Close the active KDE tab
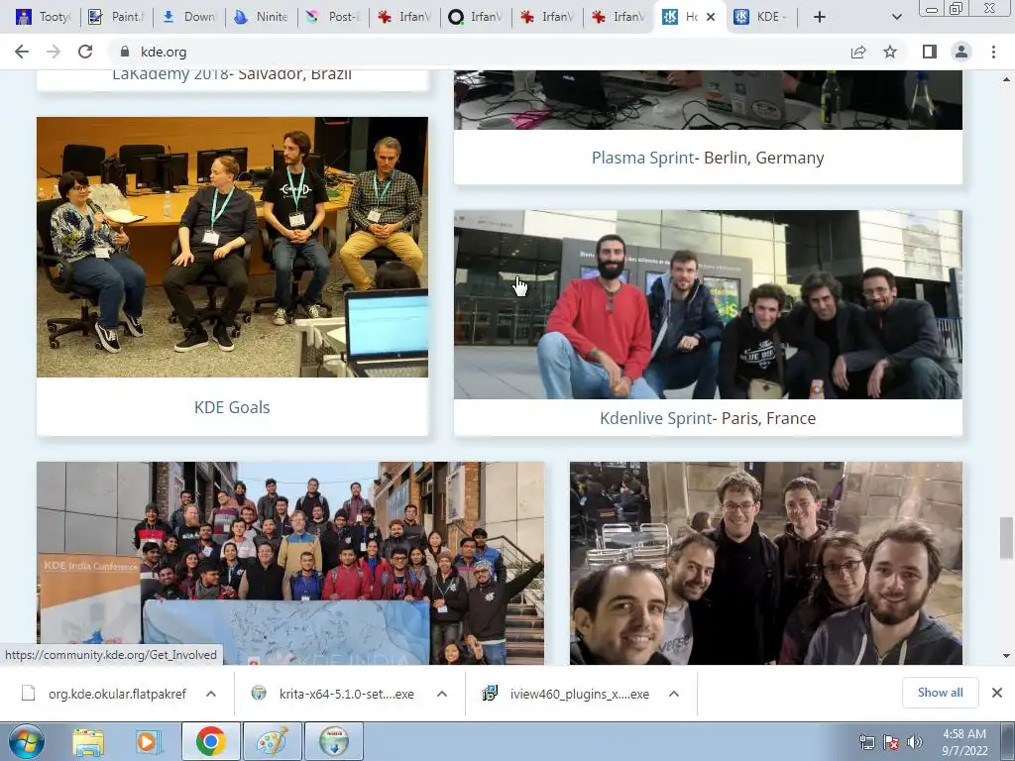The width and height of the screenshot is (1015, 761). click(711, 17)
